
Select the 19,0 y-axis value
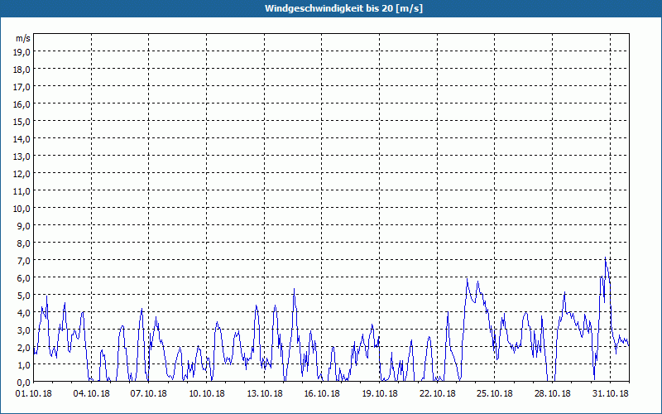[22, 52]
